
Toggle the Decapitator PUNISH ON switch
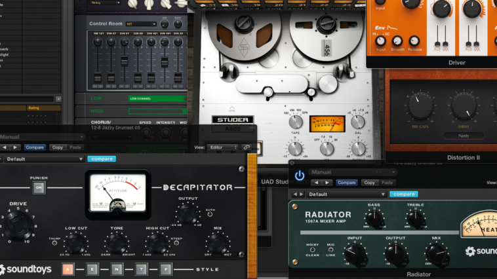pyautogui.click(x=39, y=187)
